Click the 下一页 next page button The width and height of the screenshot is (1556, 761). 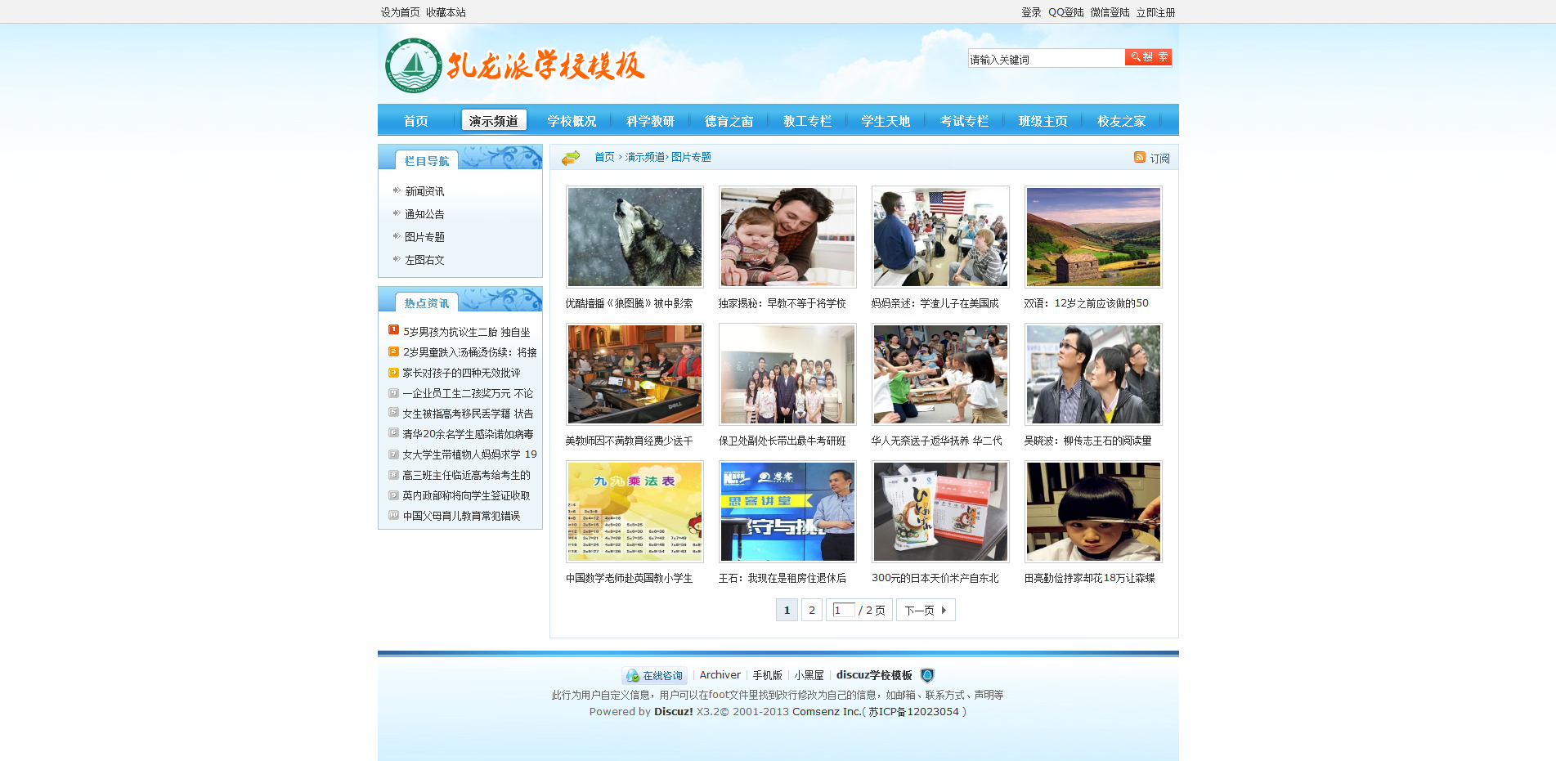[925, 610]
